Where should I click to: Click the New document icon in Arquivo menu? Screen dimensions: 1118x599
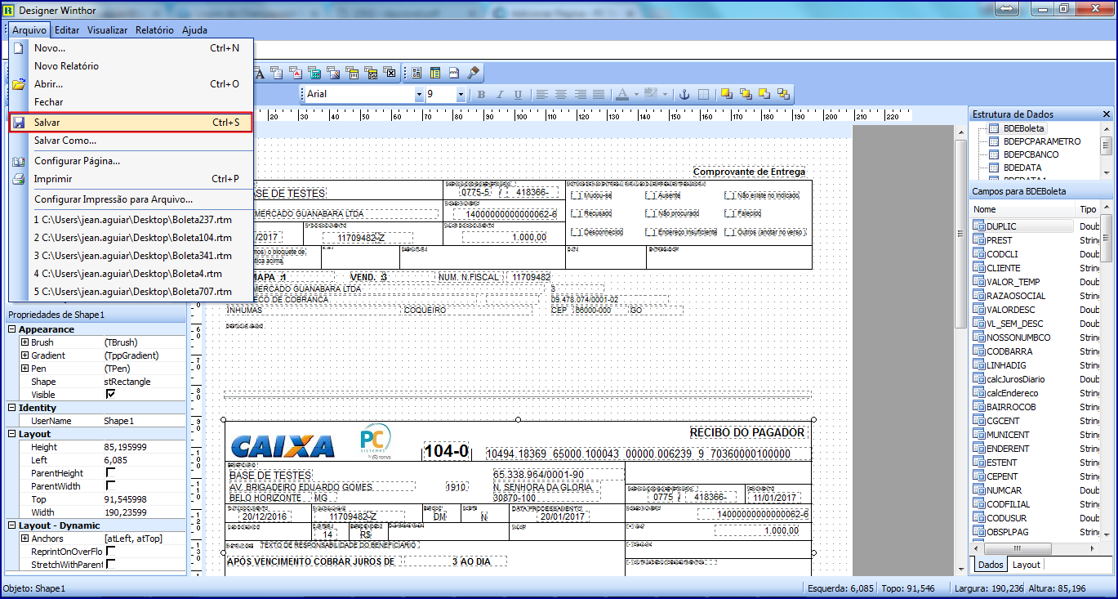point(18,48)
